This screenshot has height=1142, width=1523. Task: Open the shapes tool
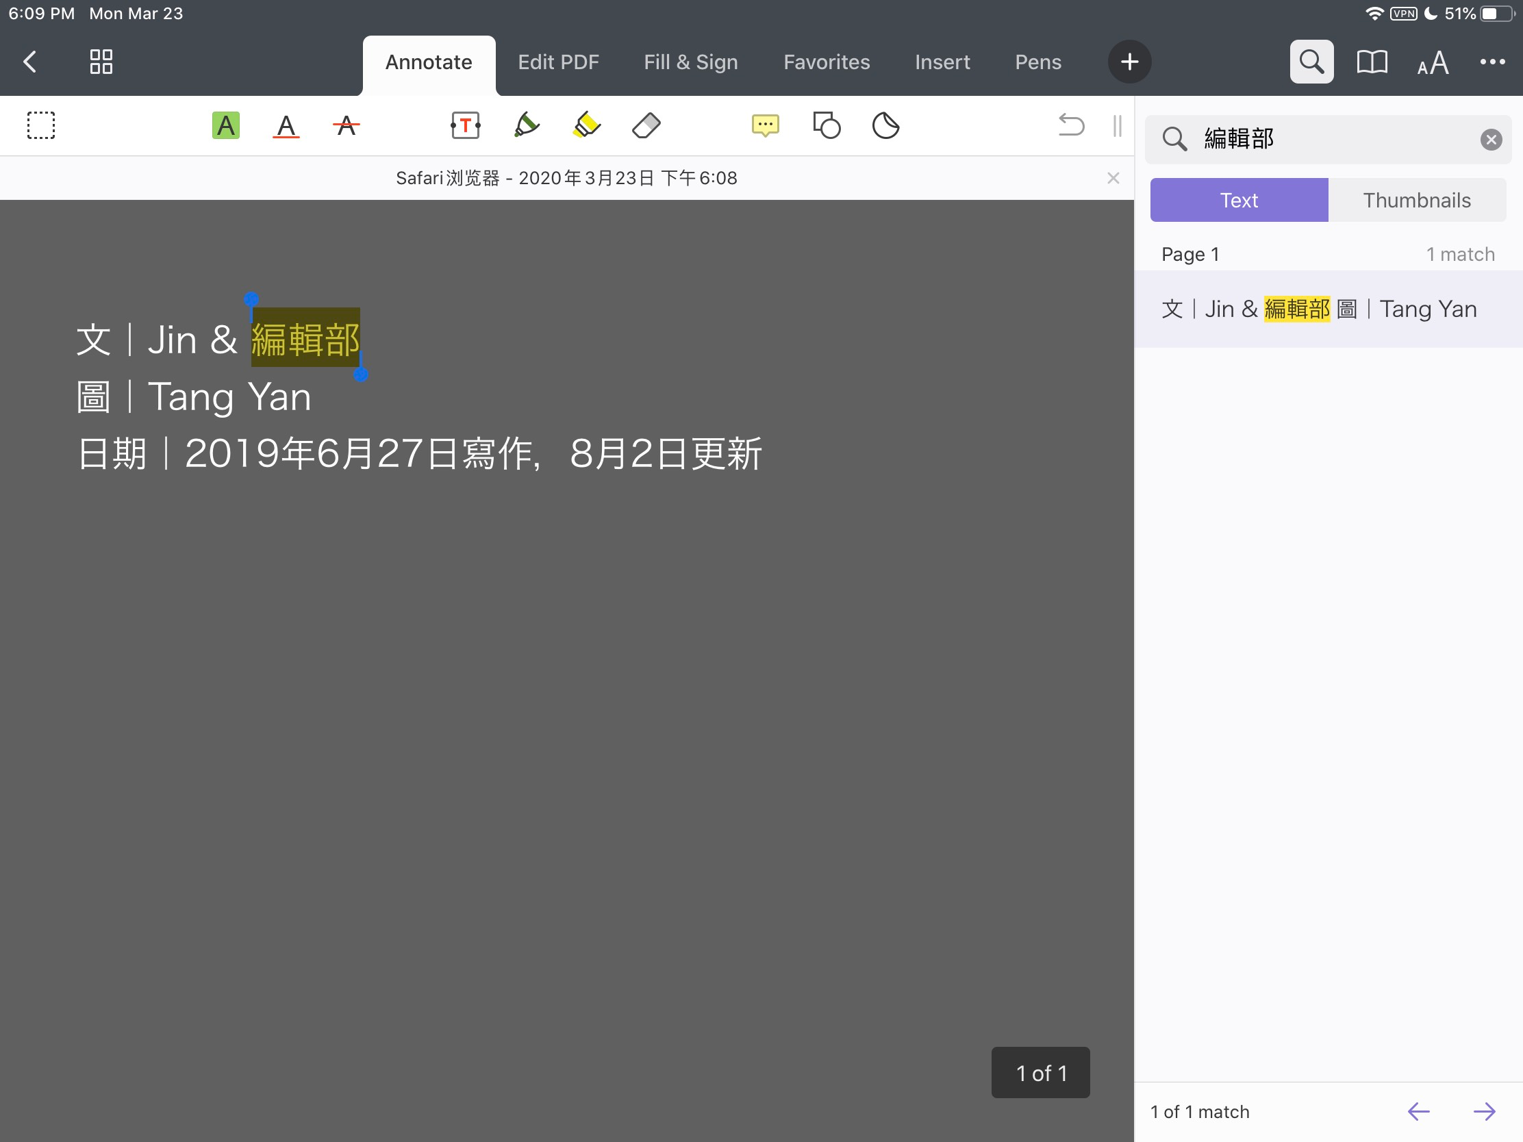pos(827,126)
